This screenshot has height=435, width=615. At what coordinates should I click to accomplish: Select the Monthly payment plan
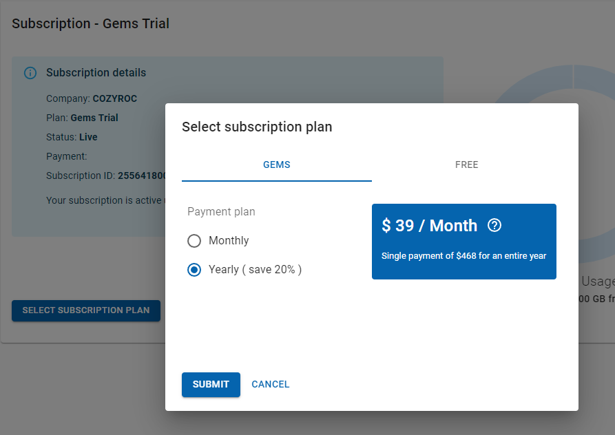tap(194, 241)
